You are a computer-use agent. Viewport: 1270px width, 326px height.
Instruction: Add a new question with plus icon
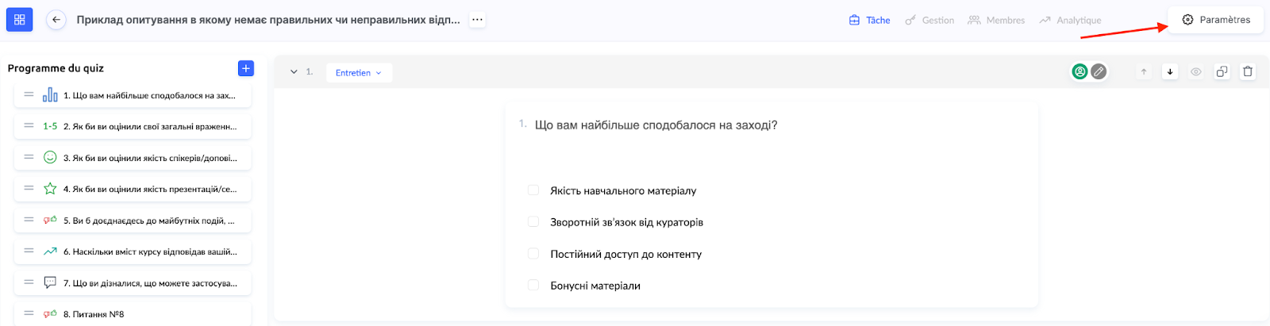click(x=246, y=68)
